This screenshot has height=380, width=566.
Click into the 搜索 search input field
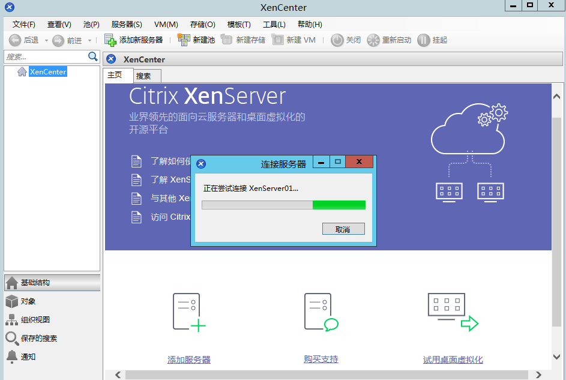(x=46, y=57)
